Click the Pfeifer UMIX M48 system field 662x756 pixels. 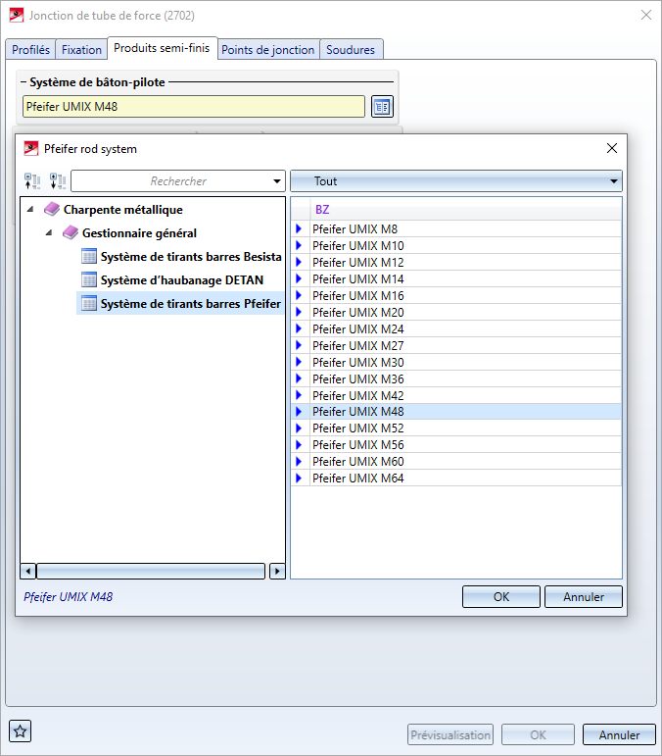tap(194, 107)
